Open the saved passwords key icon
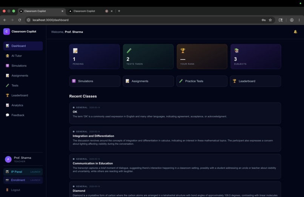 pos(264,20)
